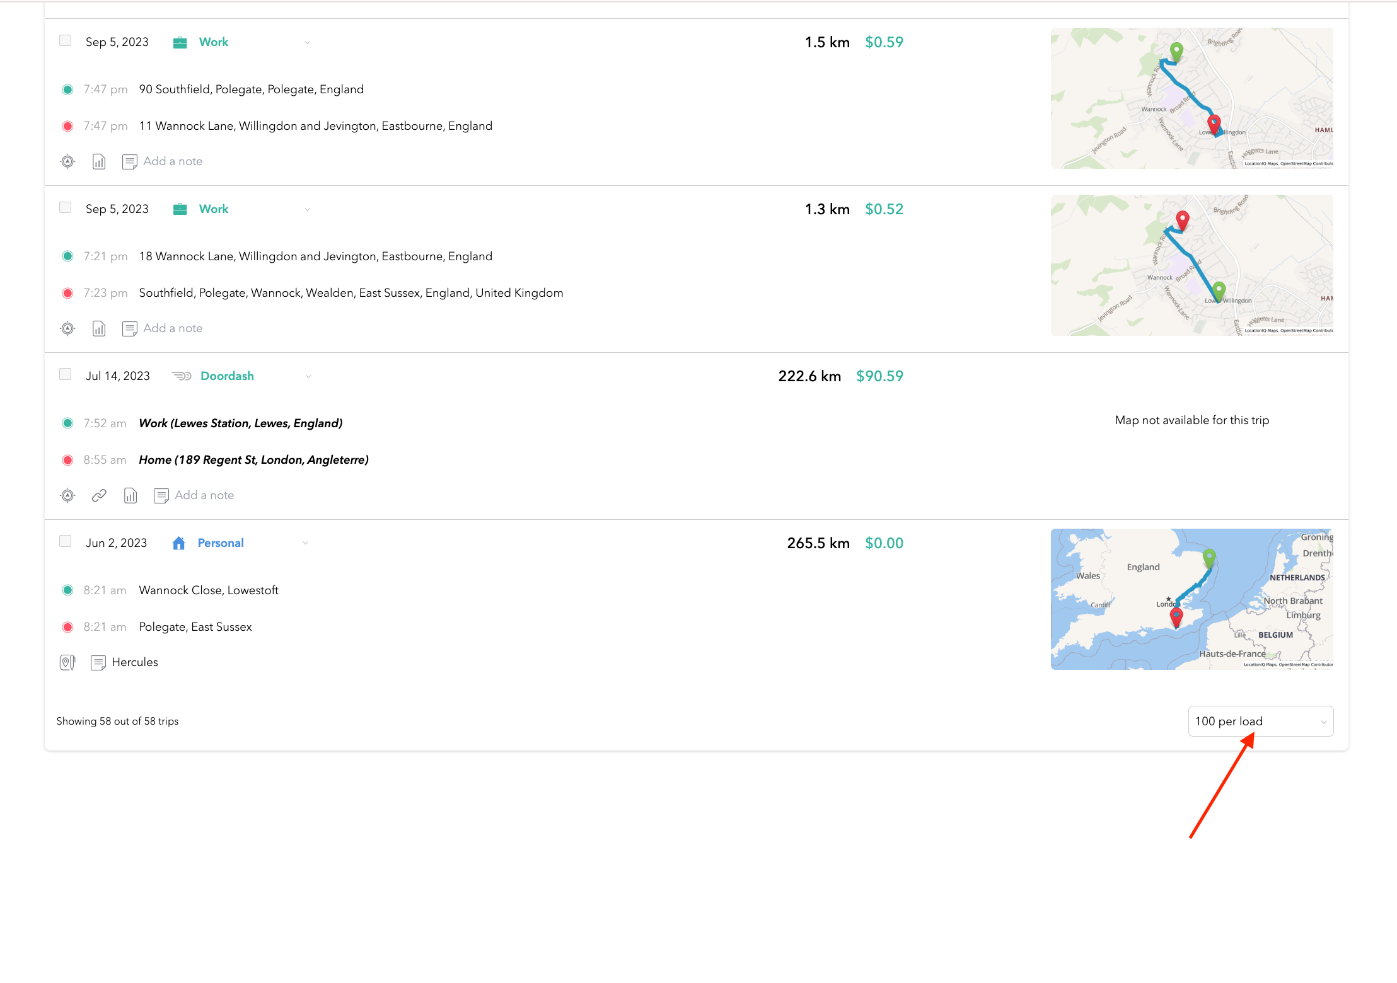Open the Personal category selector on the Jun 2 trip
This screenshot has width=1397, height=983.
[x=305, y=543]
